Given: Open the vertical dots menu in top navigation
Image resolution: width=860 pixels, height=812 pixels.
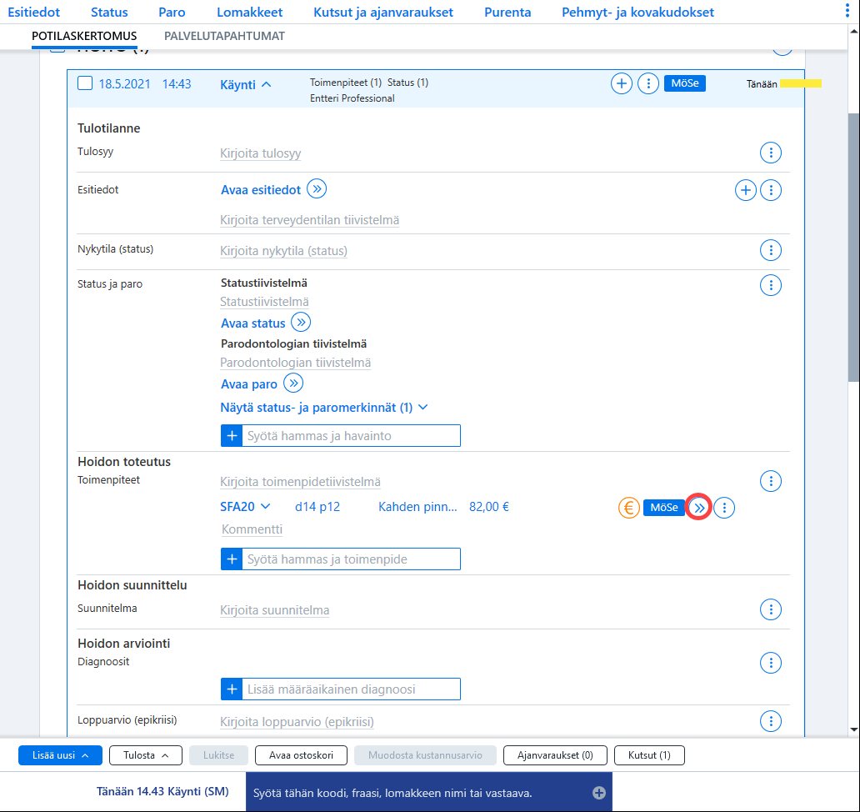Looking at the screenshot, I should [847, 12].
